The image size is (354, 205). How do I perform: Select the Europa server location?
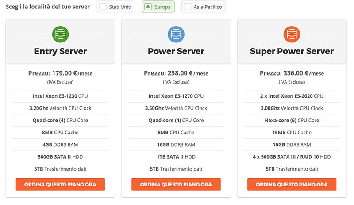coord(158,7)
